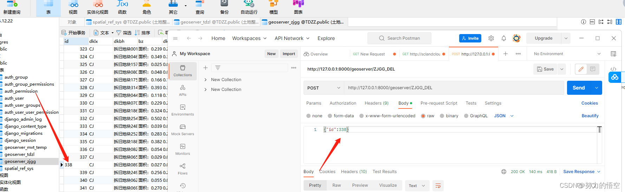Open the Overview tab in Postman
Screen dimensions: 625x192
(315, 54)
